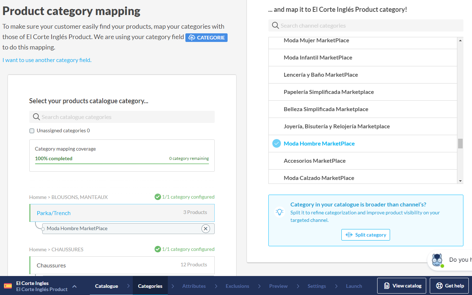Viewport: 472px width, 295px height.
Task: Open the Exclusions step
Action: [x=237, y=286]
